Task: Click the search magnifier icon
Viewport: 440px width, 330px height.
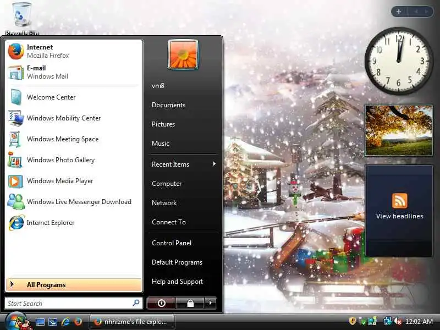Action: click(x=136, y=303)
